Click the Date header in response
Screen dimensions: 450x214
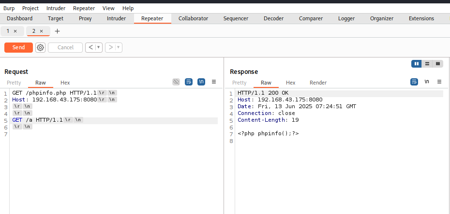click(x=297, y=107)
